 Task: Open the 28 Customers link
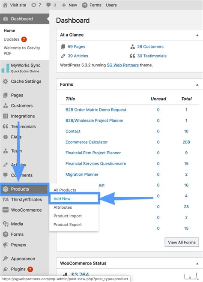click(150, 47)
